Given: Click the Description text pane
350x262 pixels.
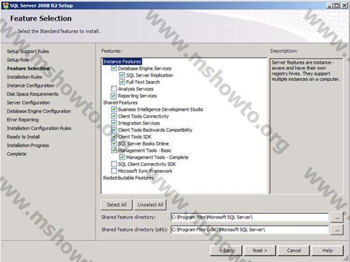Looking at the screenshot, I should pyautogui.click(x=307, y=126).
